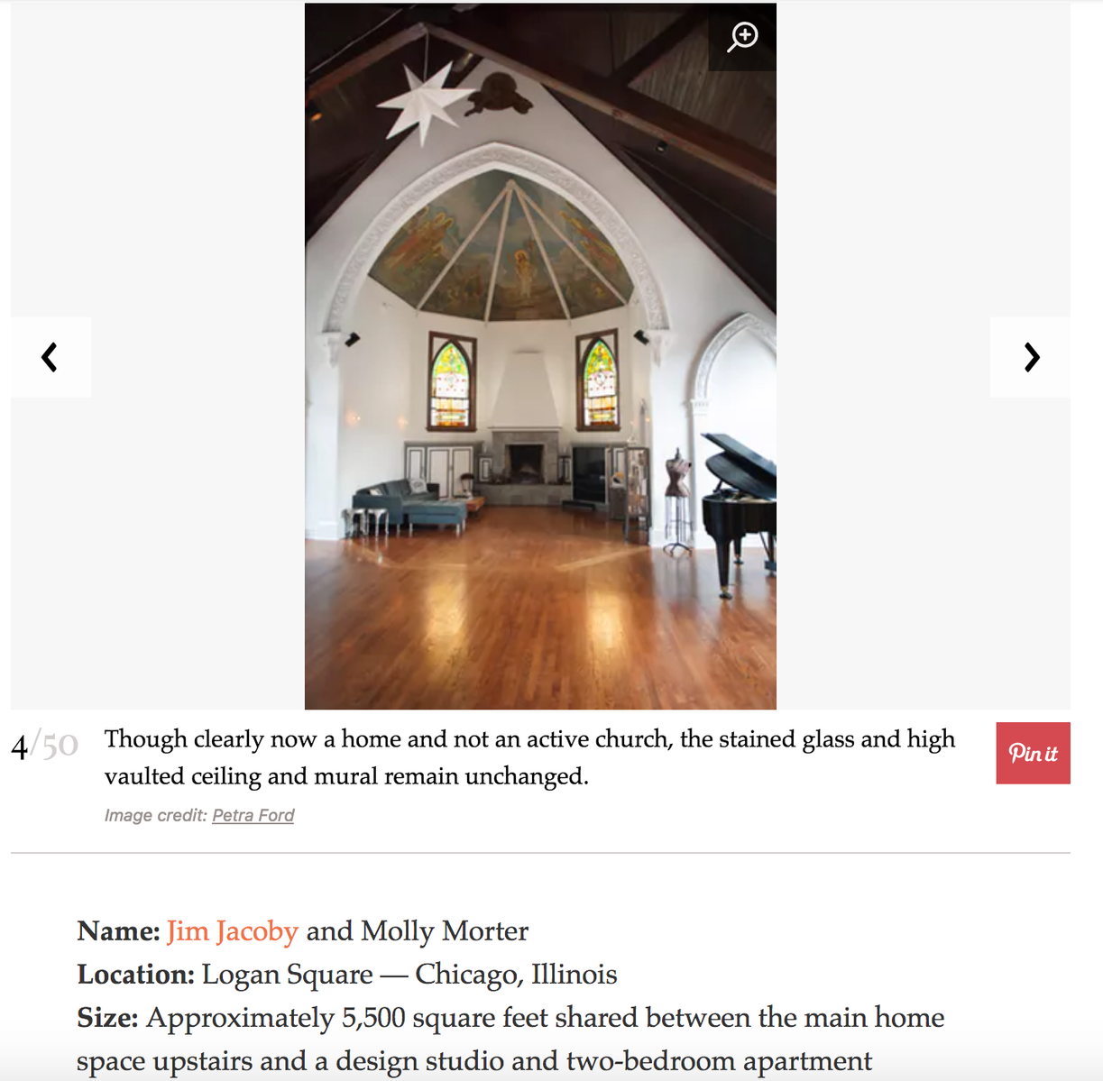The image size is (1103, 1081).
Task: Click the magnifier zoom icon on photo
Action: pyautogui.click(x=742, y=37)
